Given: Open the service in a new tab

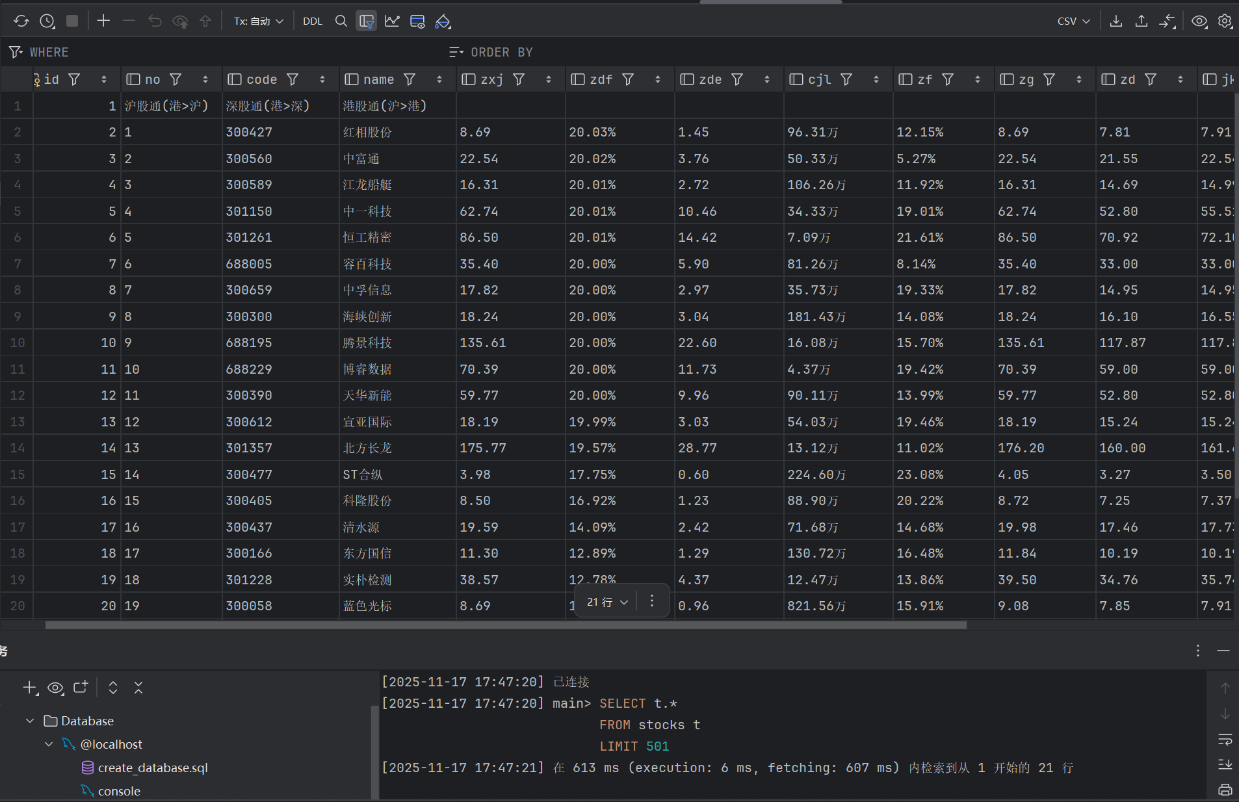Looking at the screenshot, I should point(81,688).
